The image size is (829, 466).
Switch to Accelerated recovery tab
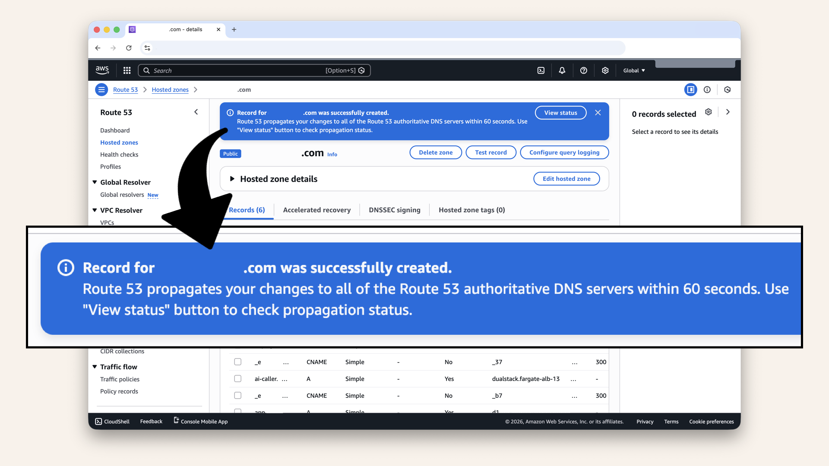[x=316, y=210]
